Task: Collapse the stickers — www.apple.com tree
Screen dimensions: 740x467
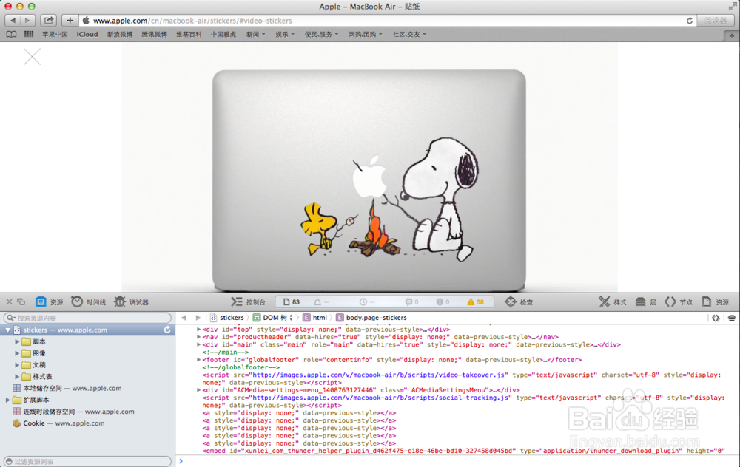Action: pos(7,330)
